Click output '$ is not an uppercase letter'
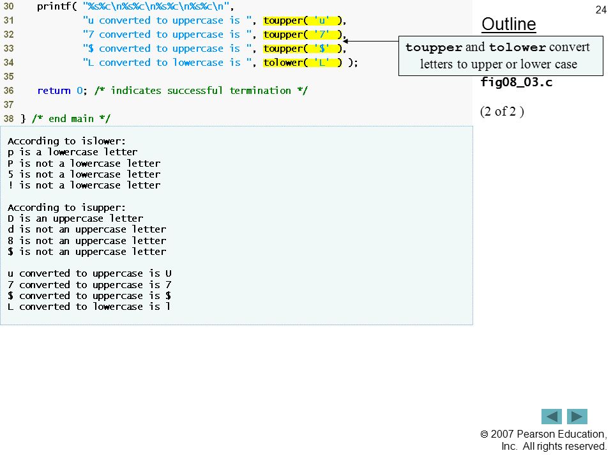Viewport: 613px width, 460px height. (x=87, y=252)
